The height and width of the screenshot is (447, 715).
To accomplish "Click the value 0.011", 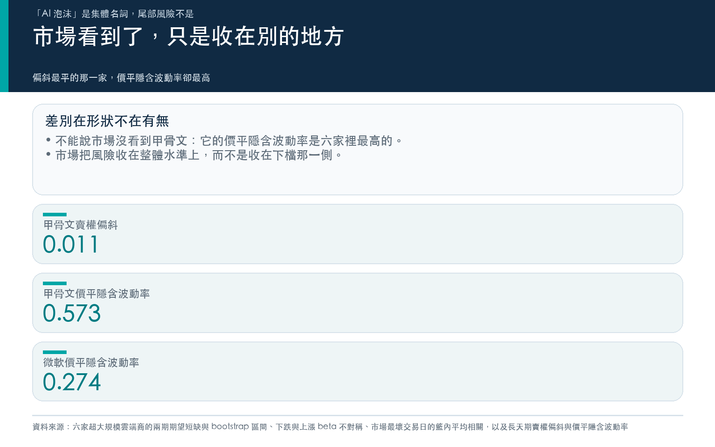I will point(71,245).
